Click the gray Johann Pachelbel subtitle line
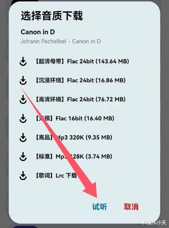This screenshot has height=228, width=169. click(61, 41)
